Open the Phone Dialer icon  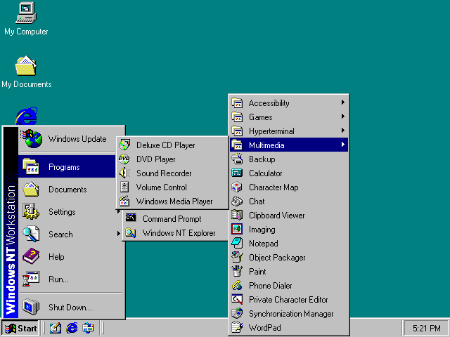tap(237, 286)
